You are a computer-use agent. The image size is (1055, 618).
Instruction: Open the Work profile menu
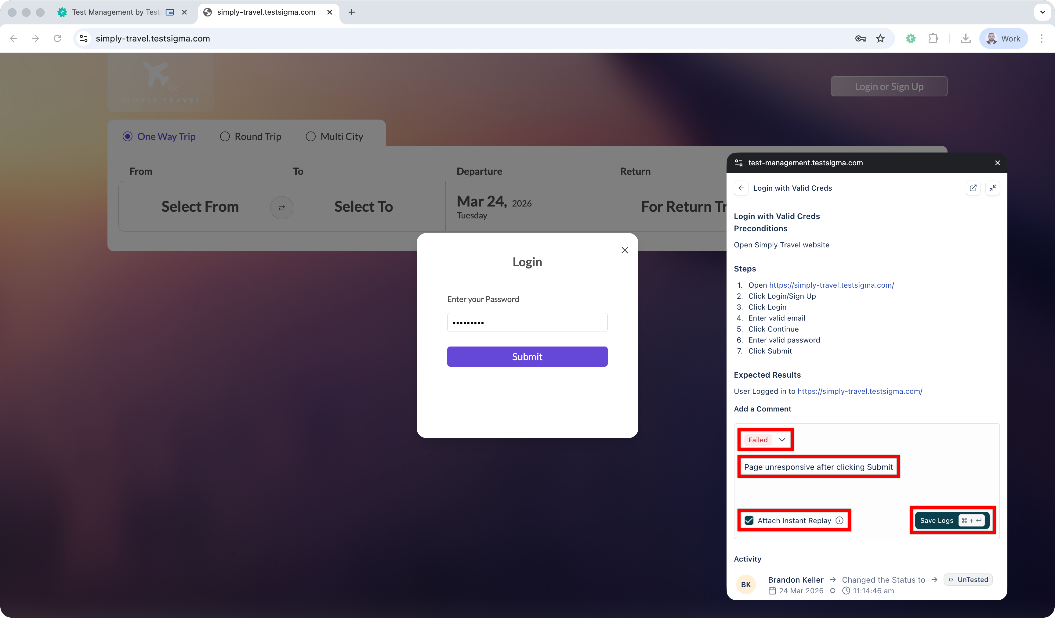[1003, 38]
